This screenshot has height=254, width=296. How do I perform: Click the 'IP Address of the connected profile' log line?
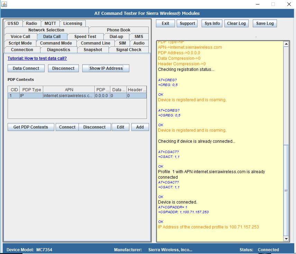[209, 227]
